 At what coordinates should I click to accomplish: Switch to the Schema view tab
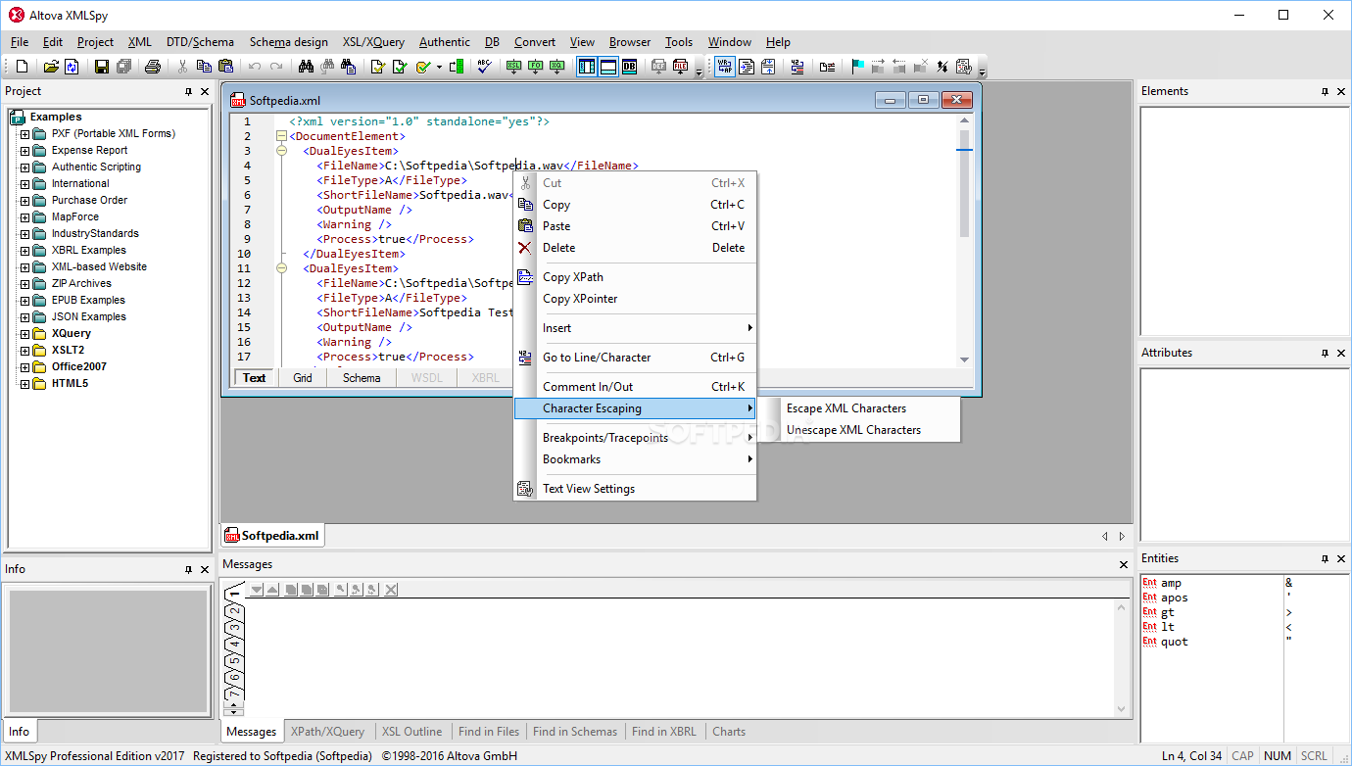[362, 378]
